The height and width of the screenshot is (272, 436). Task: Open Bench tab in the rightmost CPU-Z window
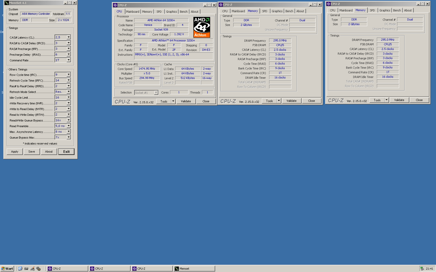(x=397, y=10)
